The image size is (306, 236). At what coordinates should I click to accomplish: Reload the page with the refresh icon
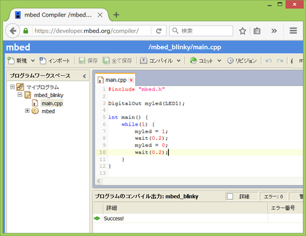[x=159, y=31]
